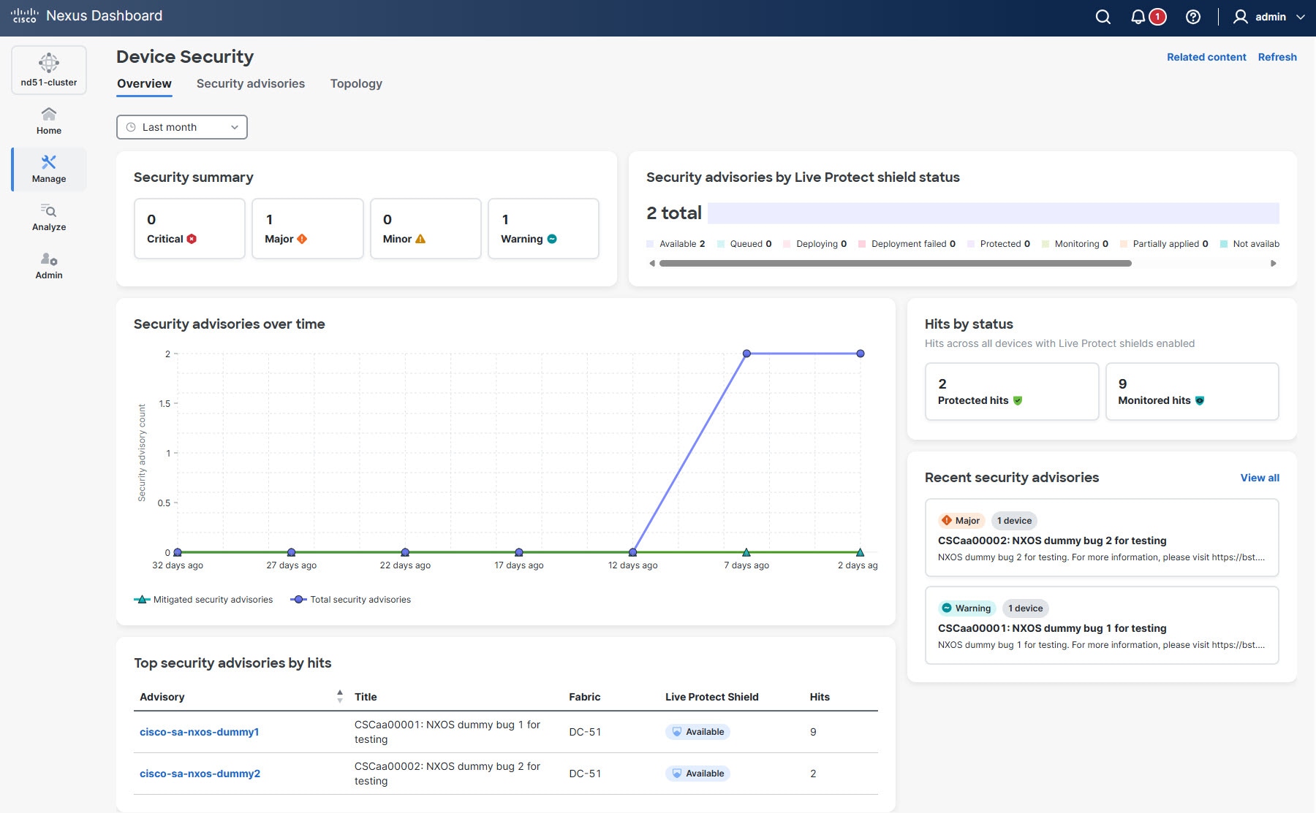The width and height of the screenshot is (1316, 813).
Task: Click the Monitoring legend color swatch
Action: pos(1045,244)
